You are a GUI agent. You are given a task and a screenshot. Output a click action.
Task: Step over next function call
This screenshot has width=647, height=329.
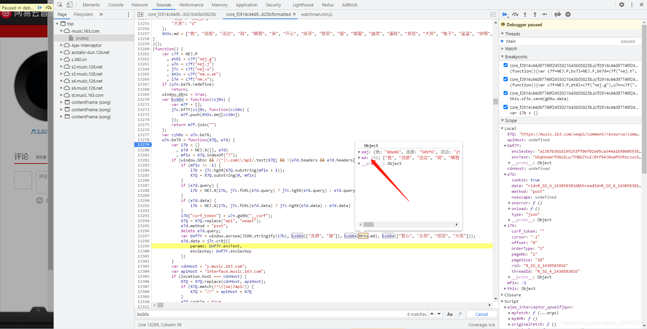(x=515, y=14)
